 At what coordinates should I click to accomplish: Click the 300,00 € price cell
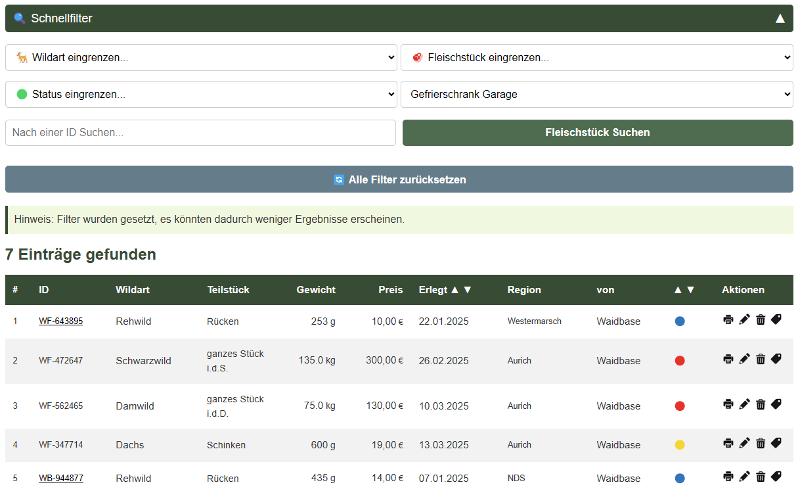[384, 360]
